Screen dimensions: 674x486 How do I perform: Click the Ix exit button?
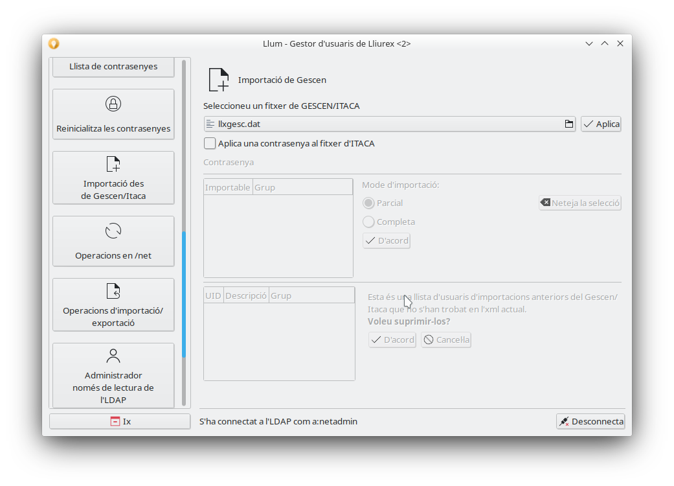click(120, 421)
